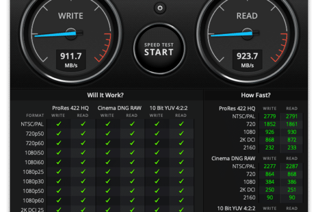Click the 10 Bit YUV 4:2:2 header in Will It Work
318x212 pixels.
(x=169, y=108)
